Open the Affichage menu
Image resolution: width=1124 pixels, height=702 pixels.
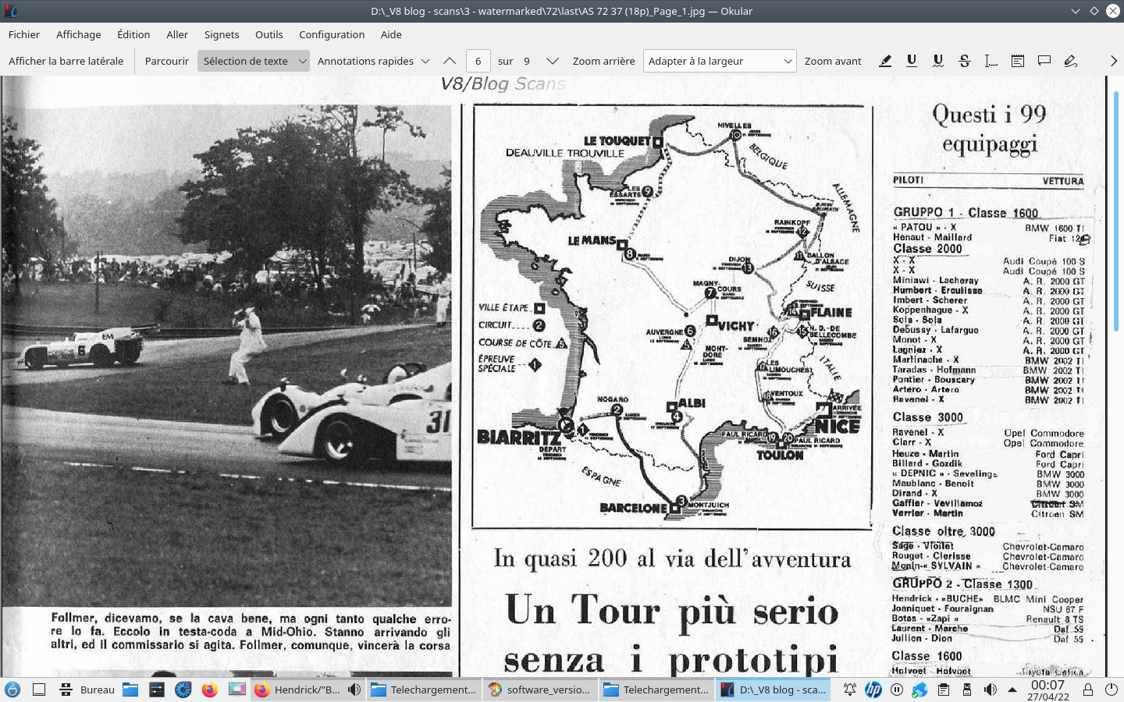tap(79, 34)
